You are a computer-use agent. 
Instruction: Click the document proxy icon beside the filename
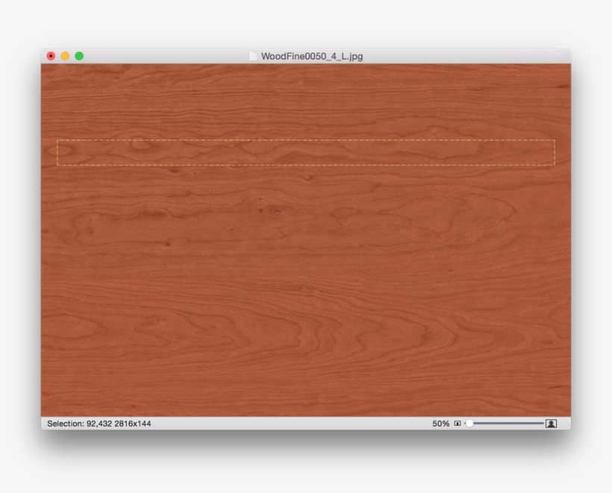click(x=253, y=56)
